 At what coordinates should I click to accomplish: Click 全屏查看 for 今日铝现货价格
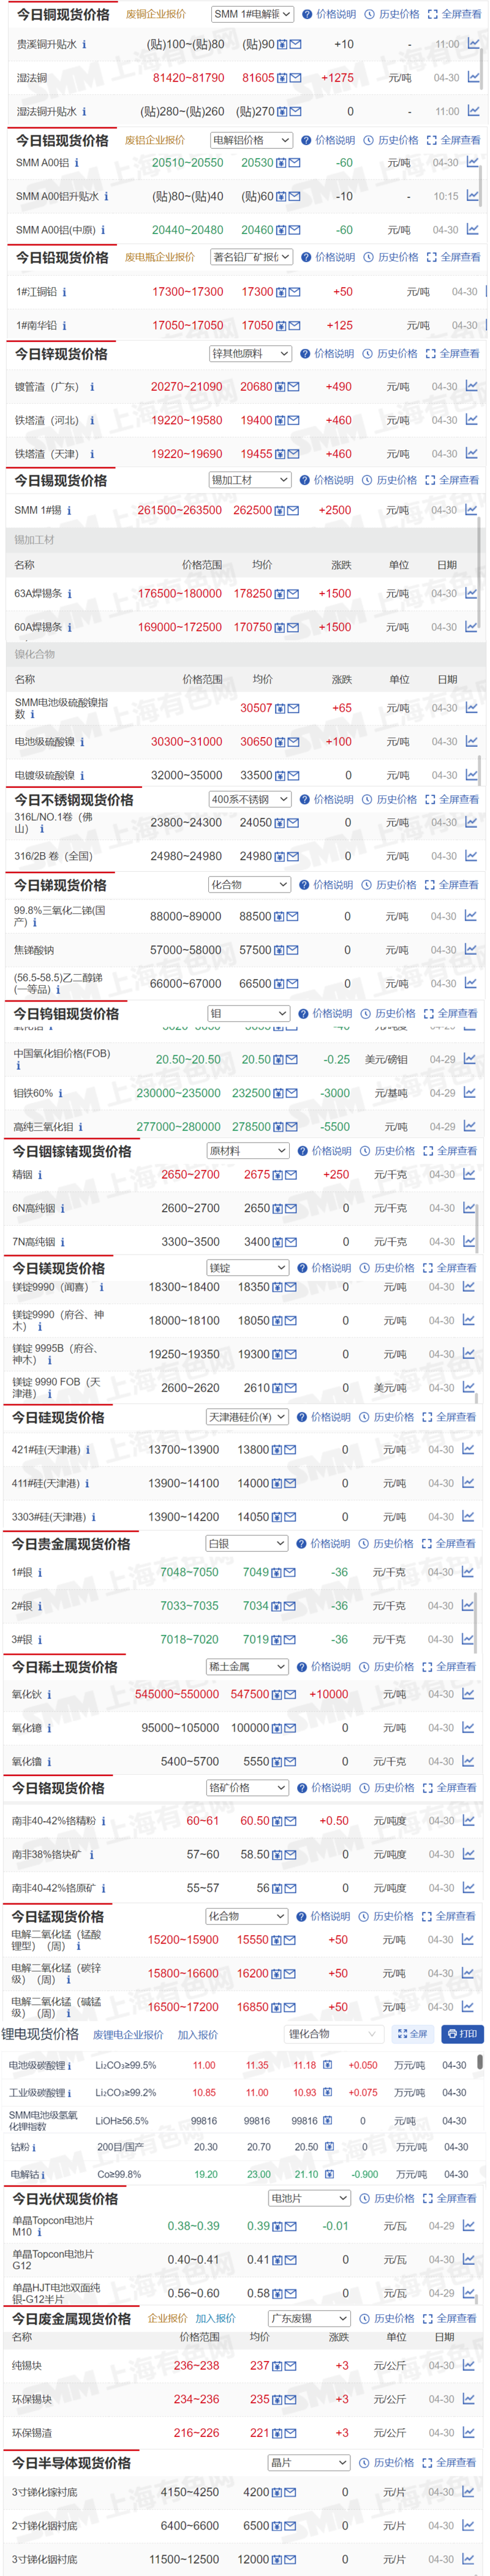(x=453, y=140)
